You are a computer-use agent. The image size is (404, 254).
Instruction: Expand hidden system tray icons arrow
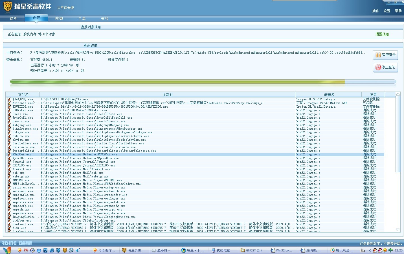(x=370, y=250)
